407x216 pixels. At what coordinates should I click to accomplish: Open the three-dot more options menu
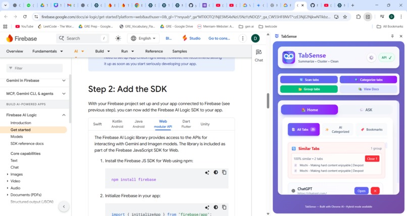(x=243, y=38)
